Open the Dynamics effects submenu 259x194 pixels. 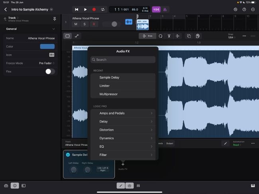123,138
